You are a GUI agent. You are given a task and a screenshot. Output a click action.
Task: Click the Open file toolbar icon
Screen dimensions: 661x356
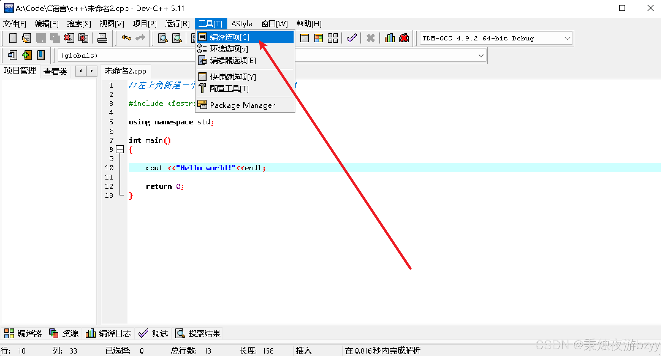pyautogui.click(x=27, y=38)
